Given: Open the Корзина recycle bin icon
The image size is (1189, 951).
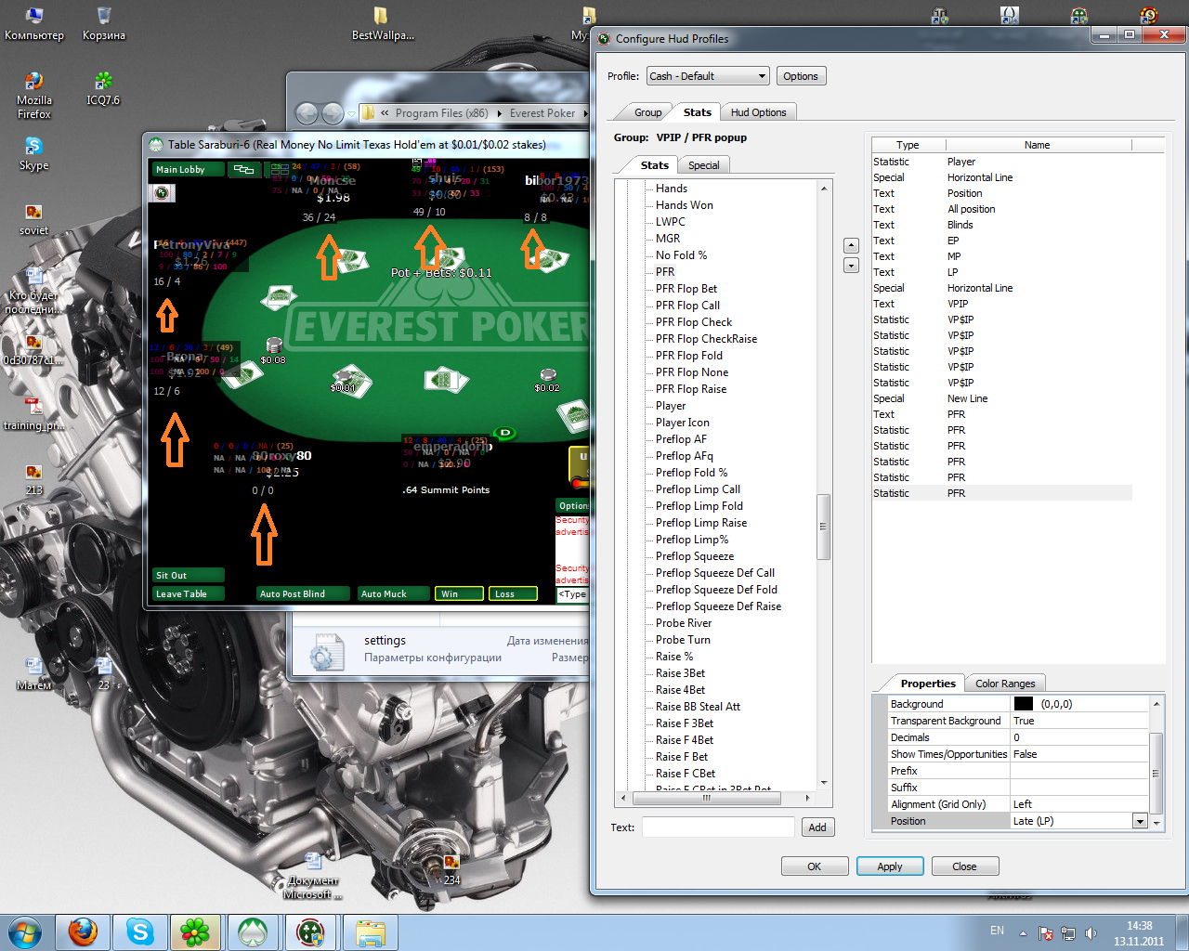Looking at the screenshot, I should click(104, 24).
